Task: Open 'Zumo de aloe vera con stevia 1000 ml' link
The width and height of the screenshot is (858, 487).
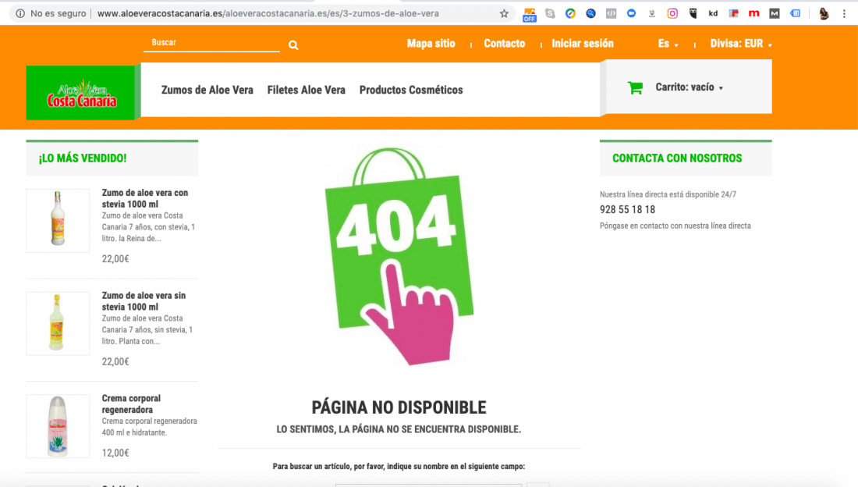Action: [145, 198]
